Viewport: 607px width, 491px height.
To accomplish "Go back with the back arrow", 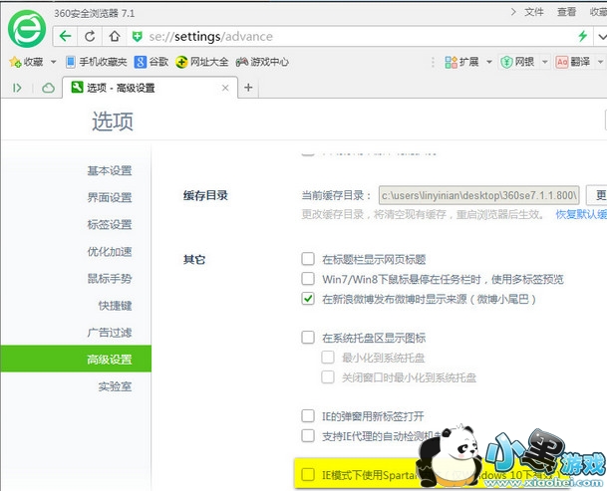I will [66, 37].
